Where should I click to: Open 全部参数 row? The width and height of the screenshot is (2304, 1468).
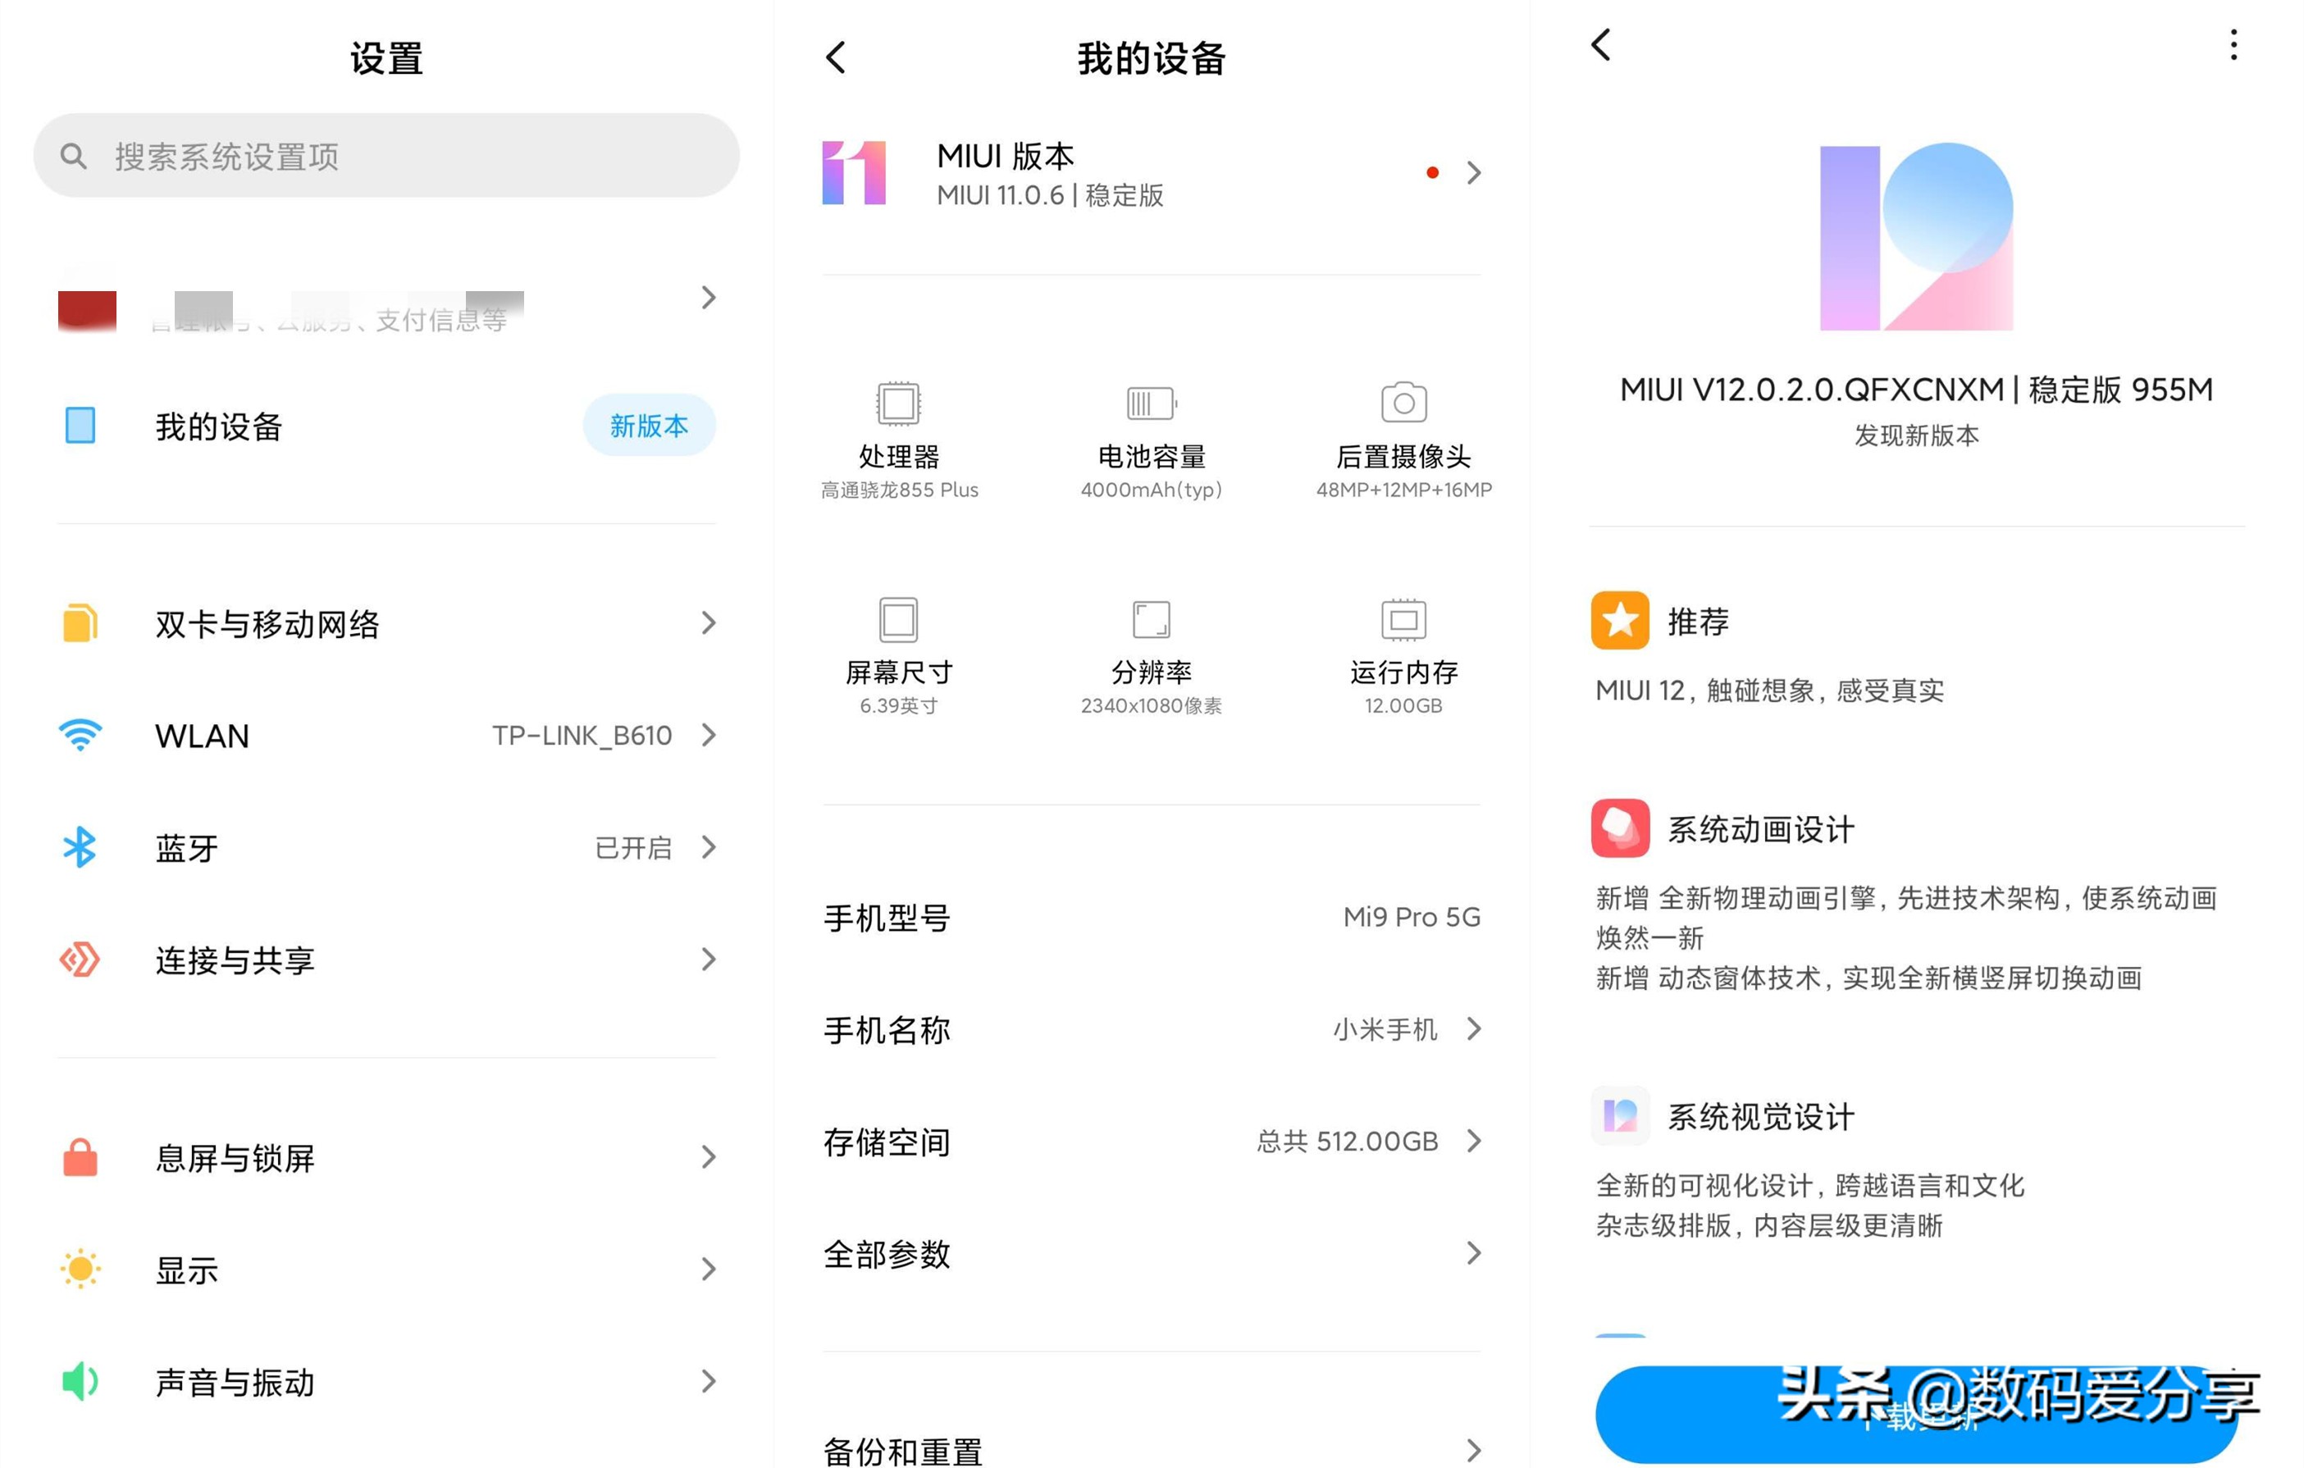coord(1151,1254)
